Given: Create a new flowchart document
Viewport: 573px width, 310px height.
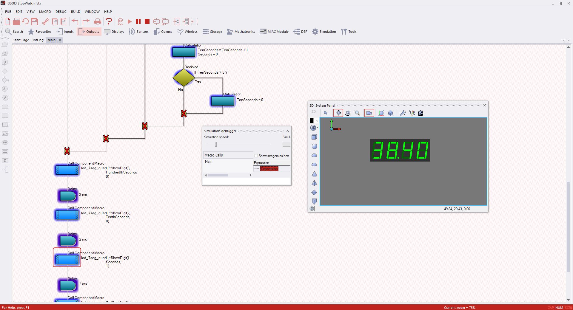Looking at the screenshot, I should (x=7, y=21).
